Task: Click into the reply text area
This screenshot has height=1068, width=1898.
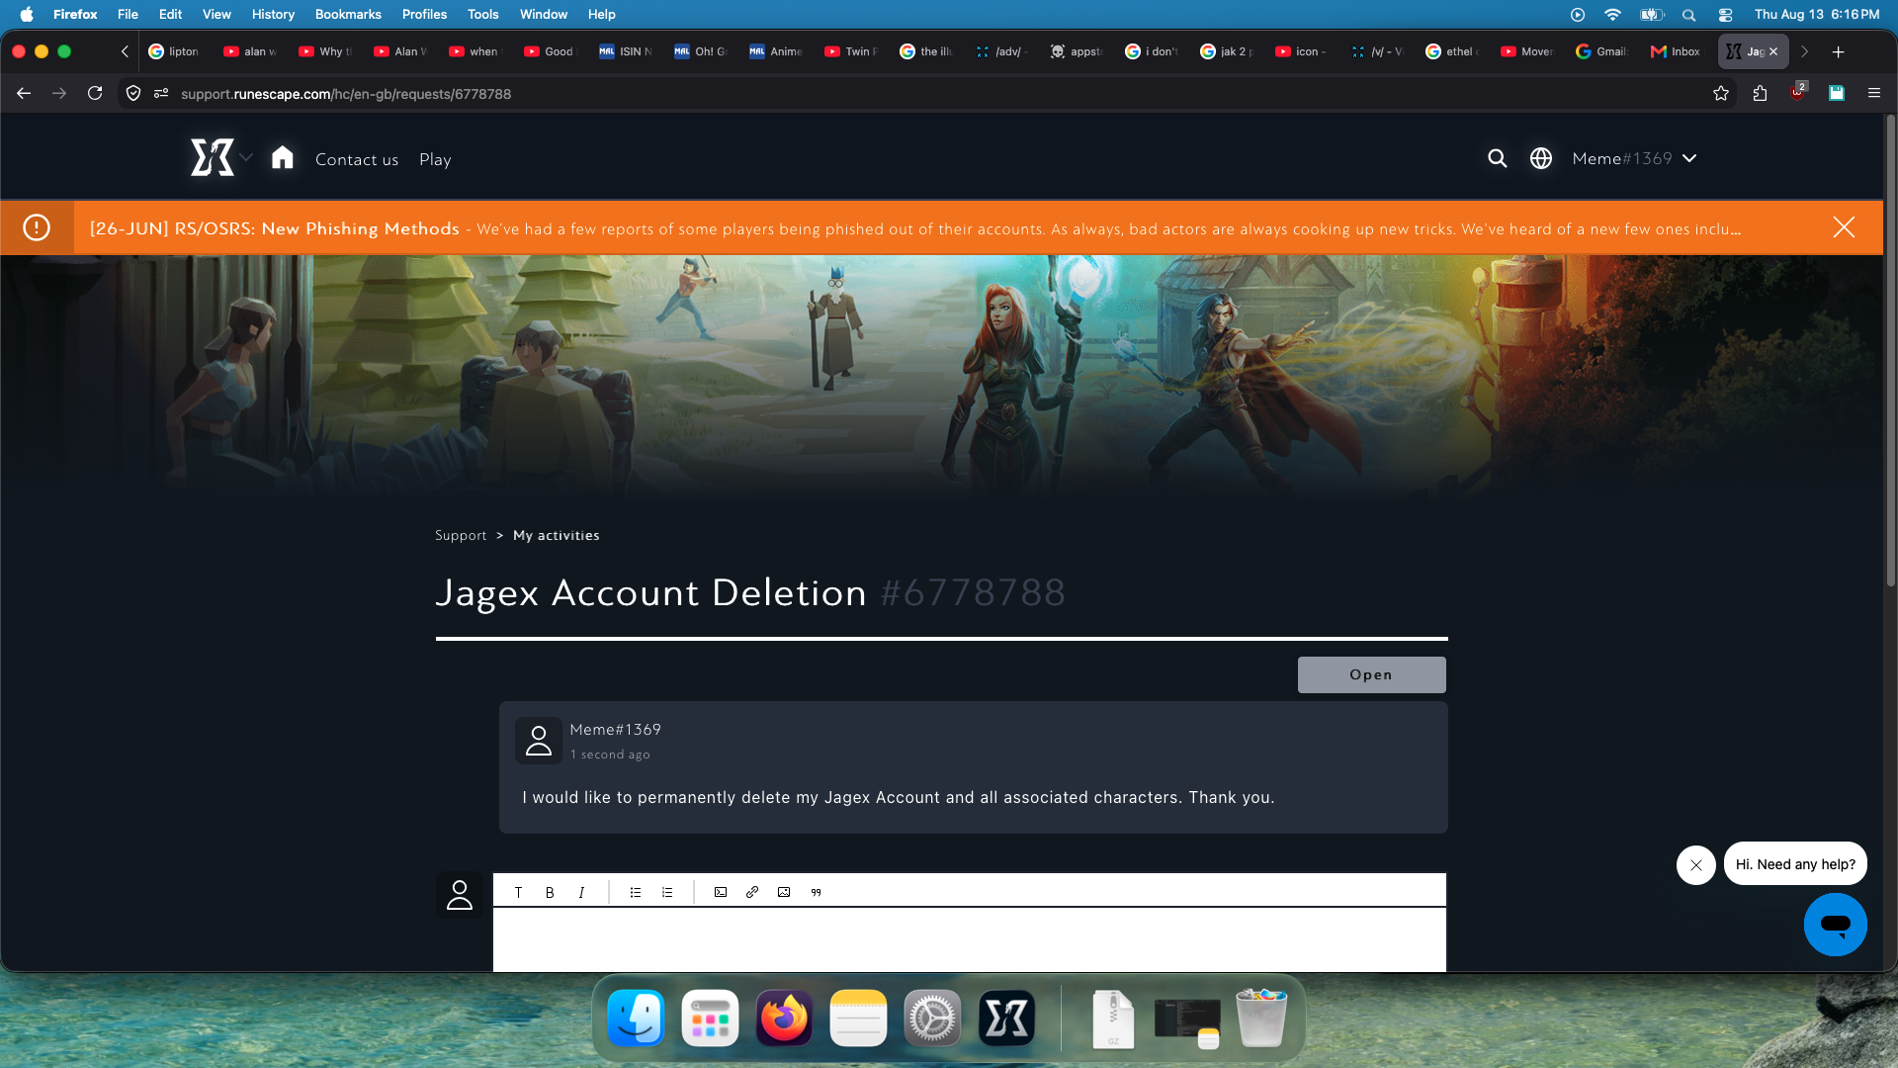Action: click(x=969, y=939)
